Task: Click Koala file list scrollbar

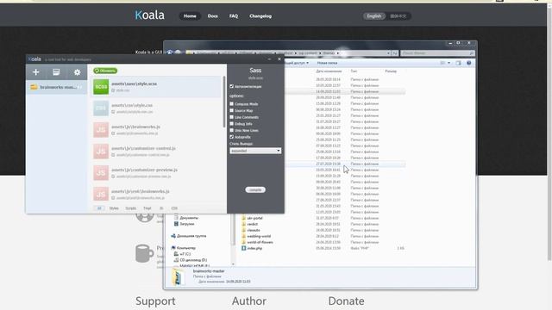Action: coord(224,102)
